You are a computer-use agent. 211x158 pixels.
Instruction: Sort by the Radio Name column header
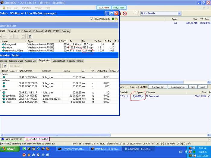coord(8,71)
